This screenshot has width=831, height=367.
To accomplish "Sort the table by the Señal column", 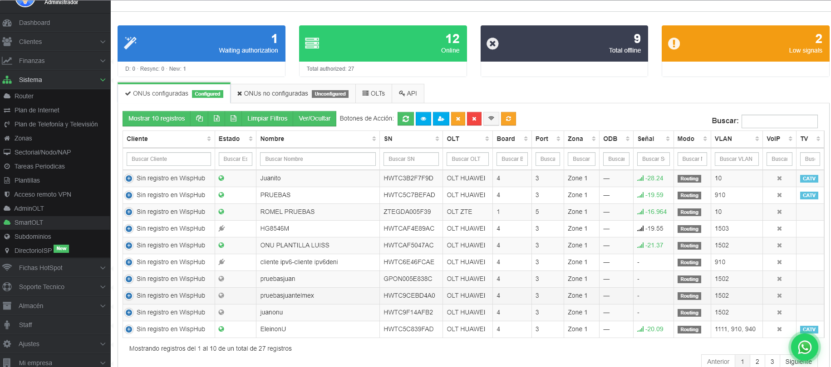I will click(x=654, y=139).
